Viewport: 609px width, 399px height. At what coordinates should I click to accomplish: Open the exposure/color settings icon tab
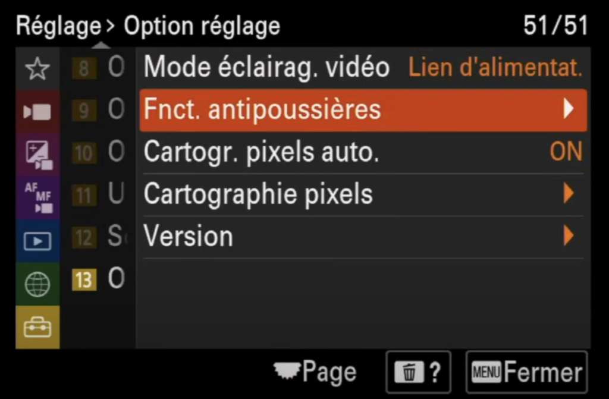click(37, 155)
